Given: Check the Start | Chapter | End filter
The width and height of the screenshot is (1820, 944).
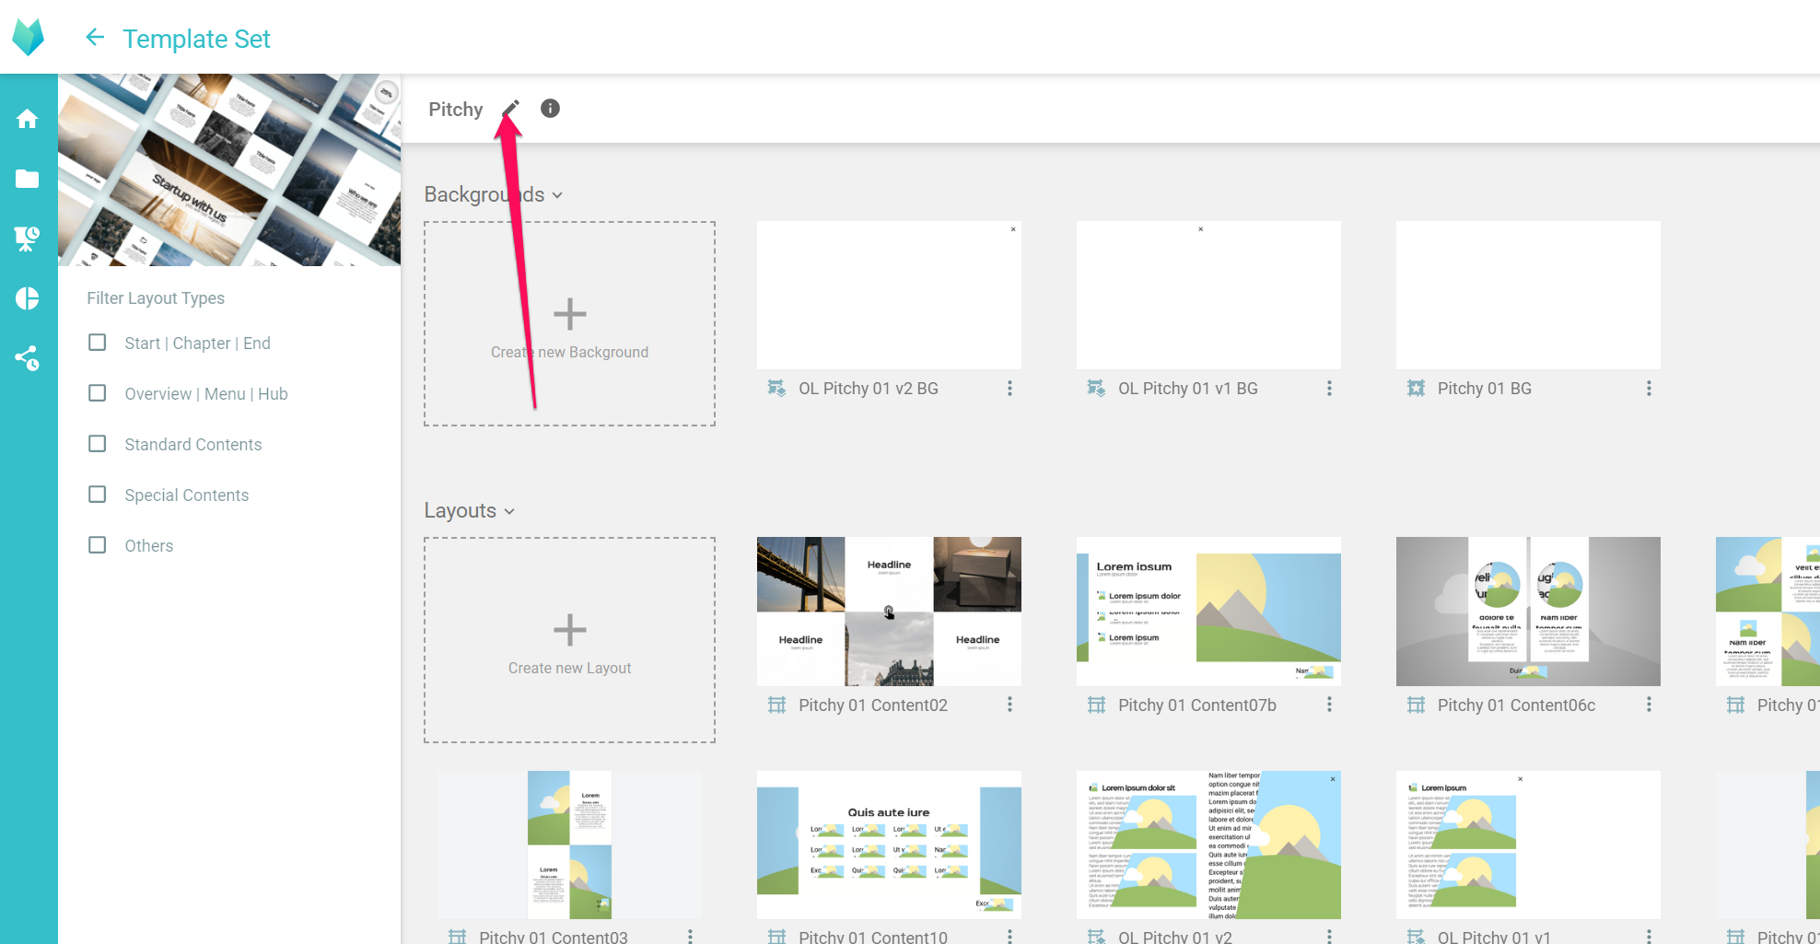Looking at the screenshot, I should coord(97,343).
